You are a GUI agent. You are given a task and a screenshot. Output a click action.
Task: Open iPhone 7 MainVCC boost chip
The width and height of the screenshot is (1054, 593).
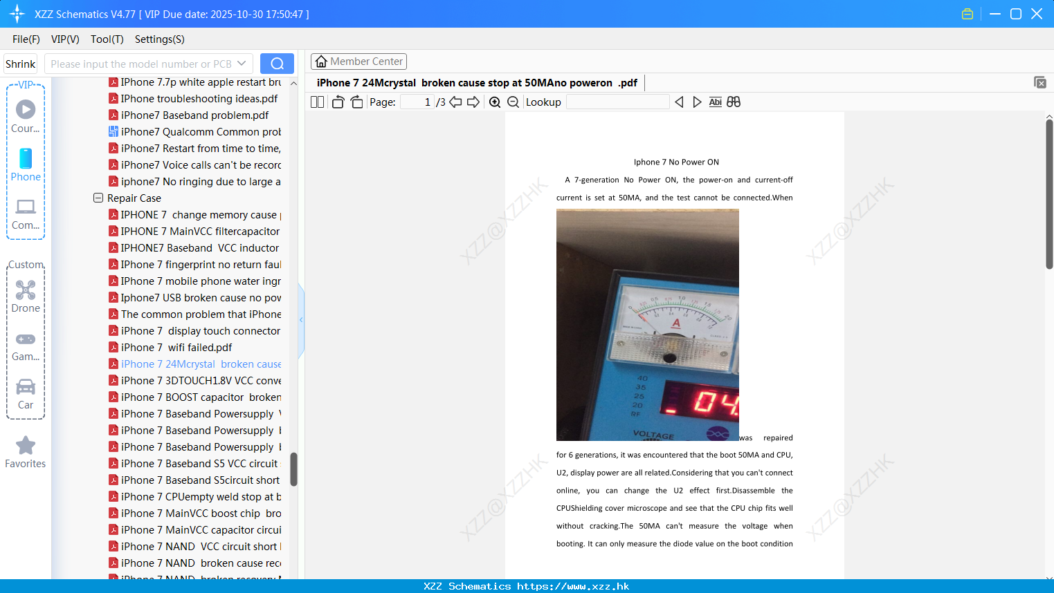click(194, 514)
